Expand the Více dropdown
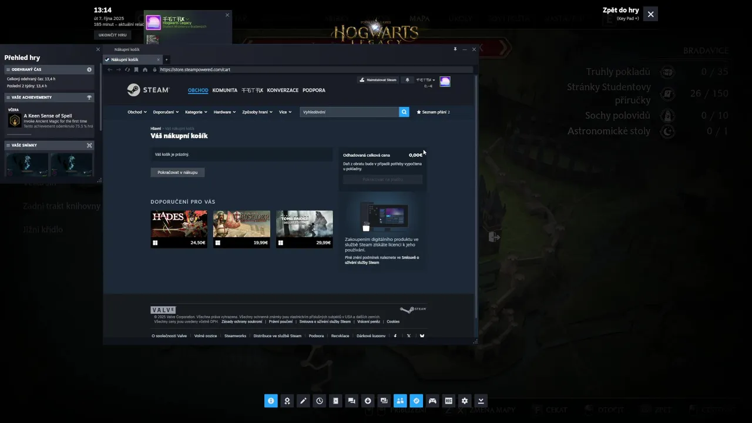The image size is (752, 423). coord(285,112)
